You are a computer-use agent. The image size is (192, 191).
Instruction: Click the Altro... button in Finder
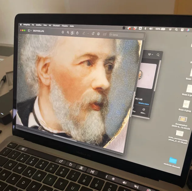click(x=143, y=111)
